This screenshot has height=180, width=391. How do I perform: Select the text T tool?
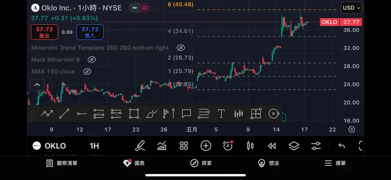pos(221,114)
